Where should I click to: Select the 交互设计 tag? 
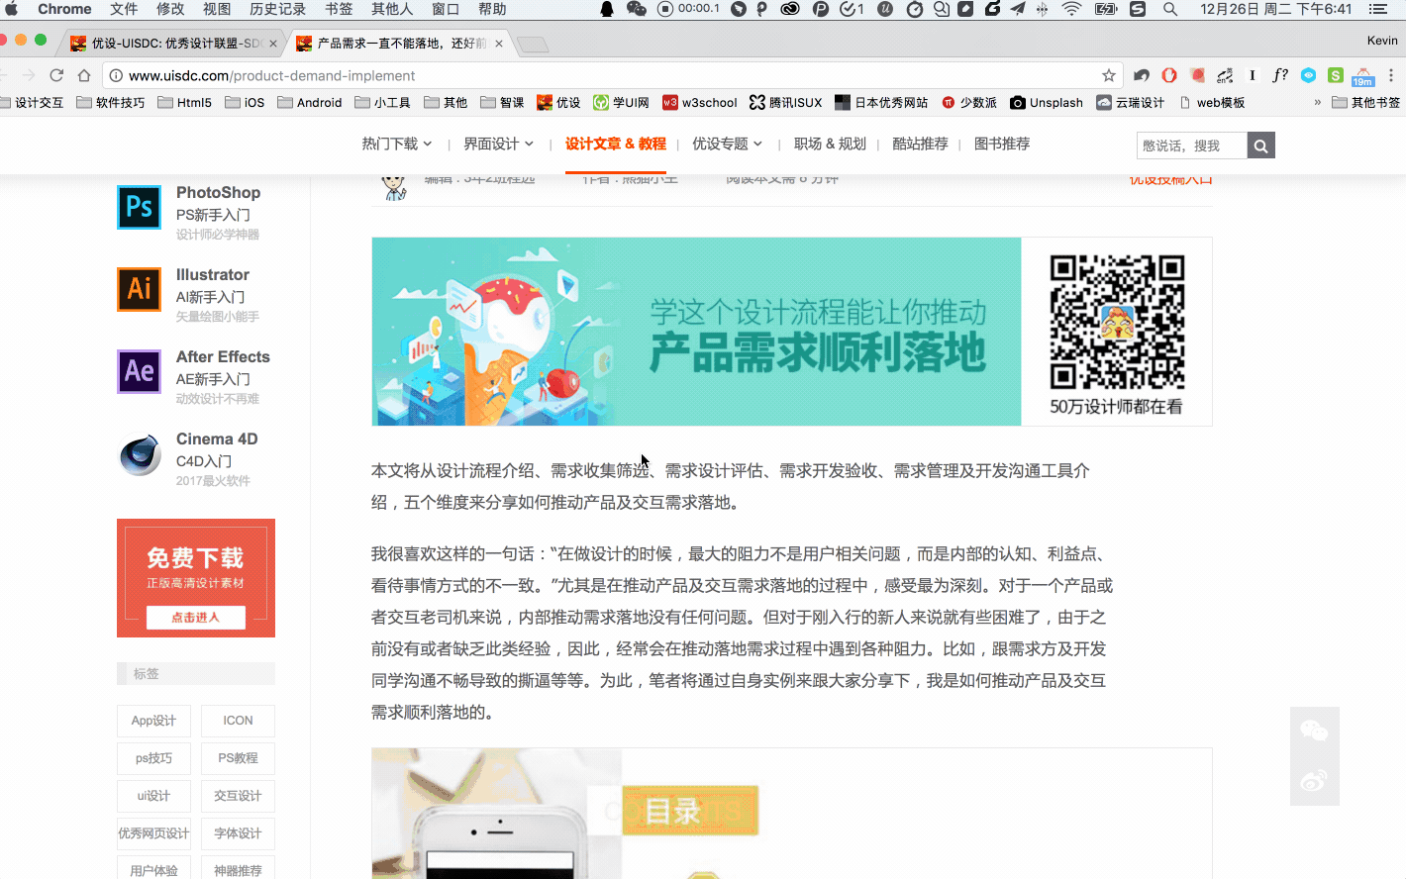pyautogui.click(x=238, y=796)
